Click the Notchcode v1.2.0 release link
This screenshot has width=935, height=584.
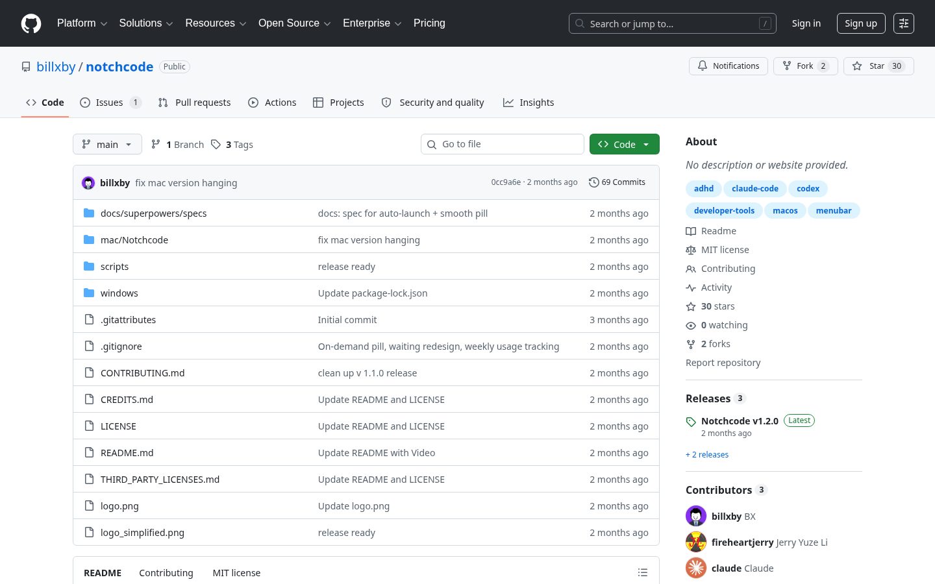(740, 421)
